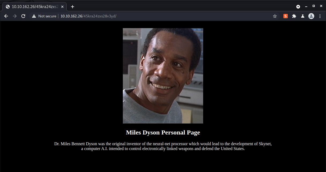326x172 pixels.
Task: Open a new tab with the plus button
Action: 73,7
